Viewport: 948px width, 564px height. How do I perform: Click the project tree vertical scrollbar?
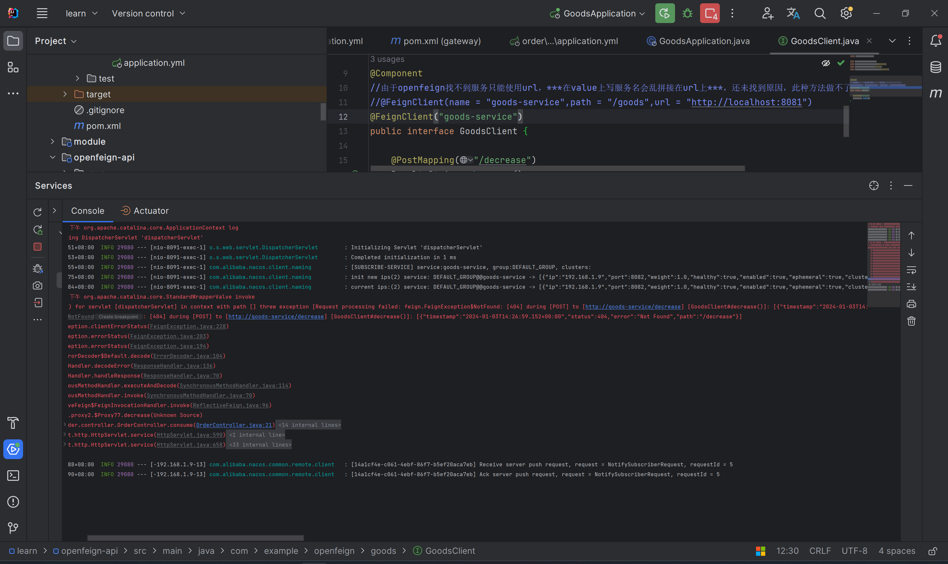tap(323, 112)
